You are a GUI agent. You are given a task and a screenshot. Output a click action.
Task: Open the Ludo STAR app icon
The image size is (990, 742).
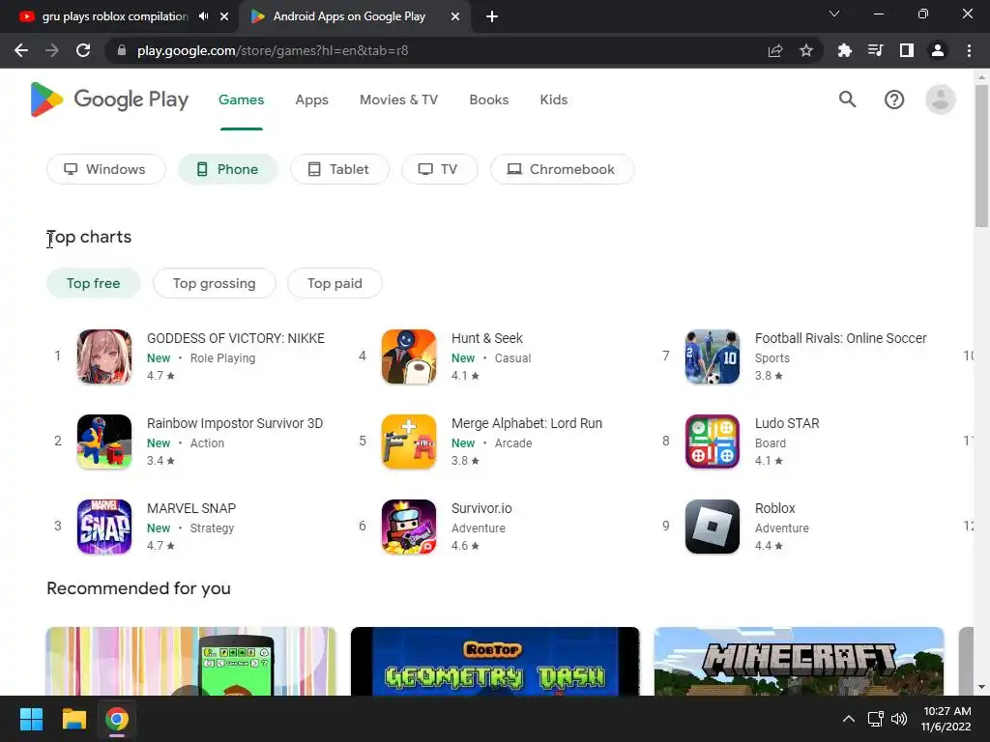coord(713,442)
